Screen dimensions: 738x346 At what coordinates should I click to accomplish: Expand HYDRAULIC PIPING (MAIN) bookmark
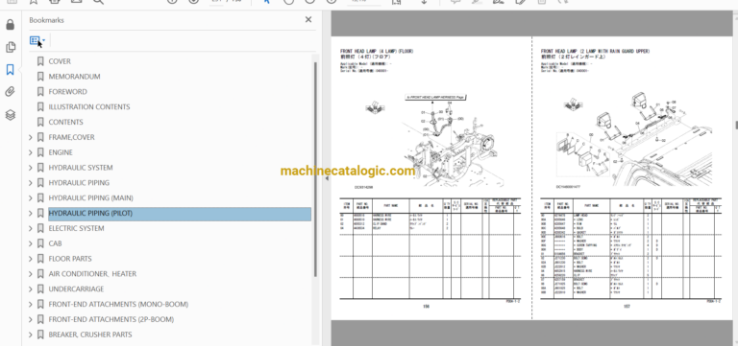[x=31, y=198]
